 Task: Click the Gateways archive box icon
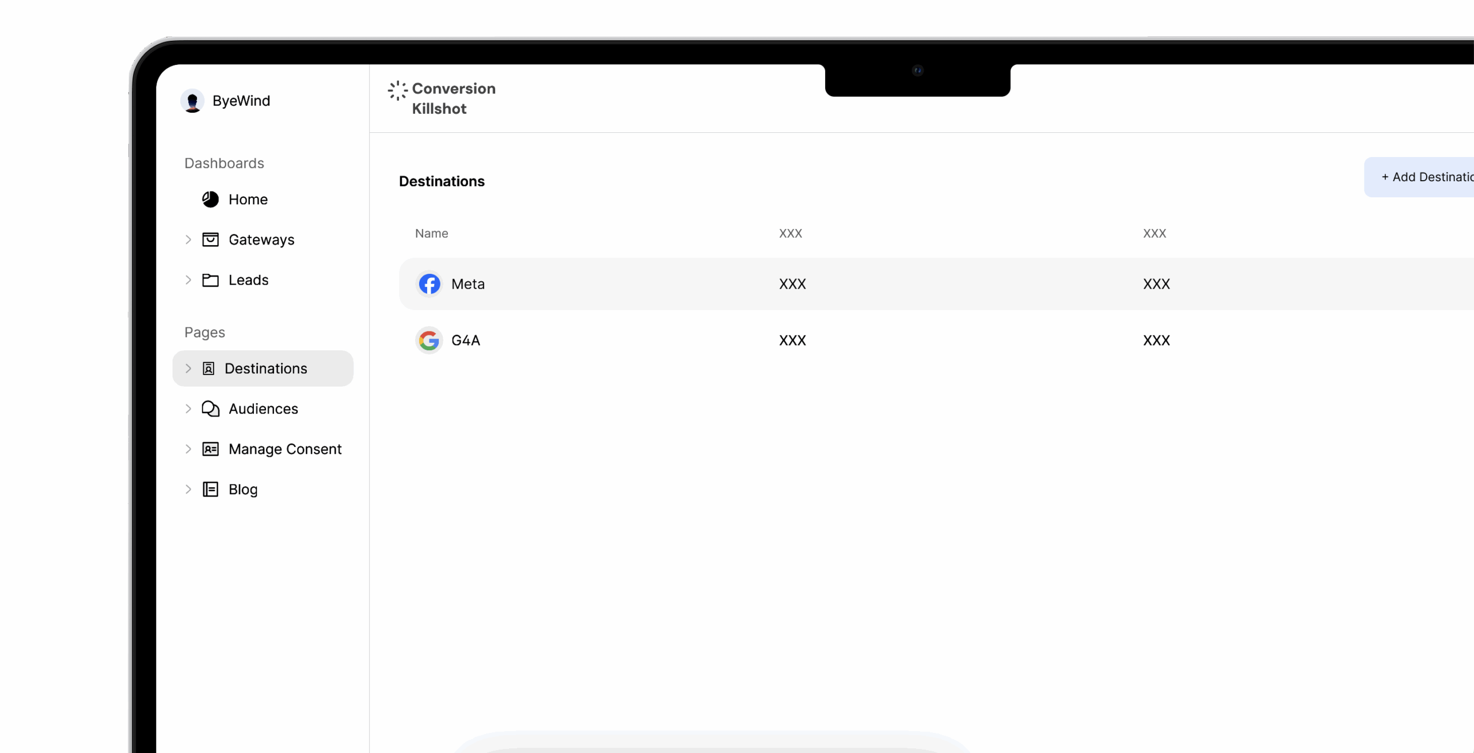[210, 240]
